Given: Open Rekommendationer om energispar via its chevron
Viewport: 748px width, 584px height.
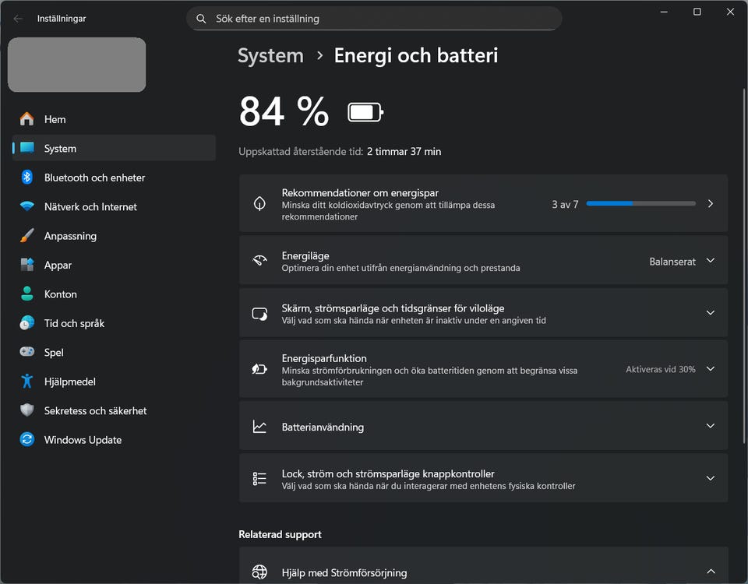Looking at the screenshot, I should (x=711, y=203).
